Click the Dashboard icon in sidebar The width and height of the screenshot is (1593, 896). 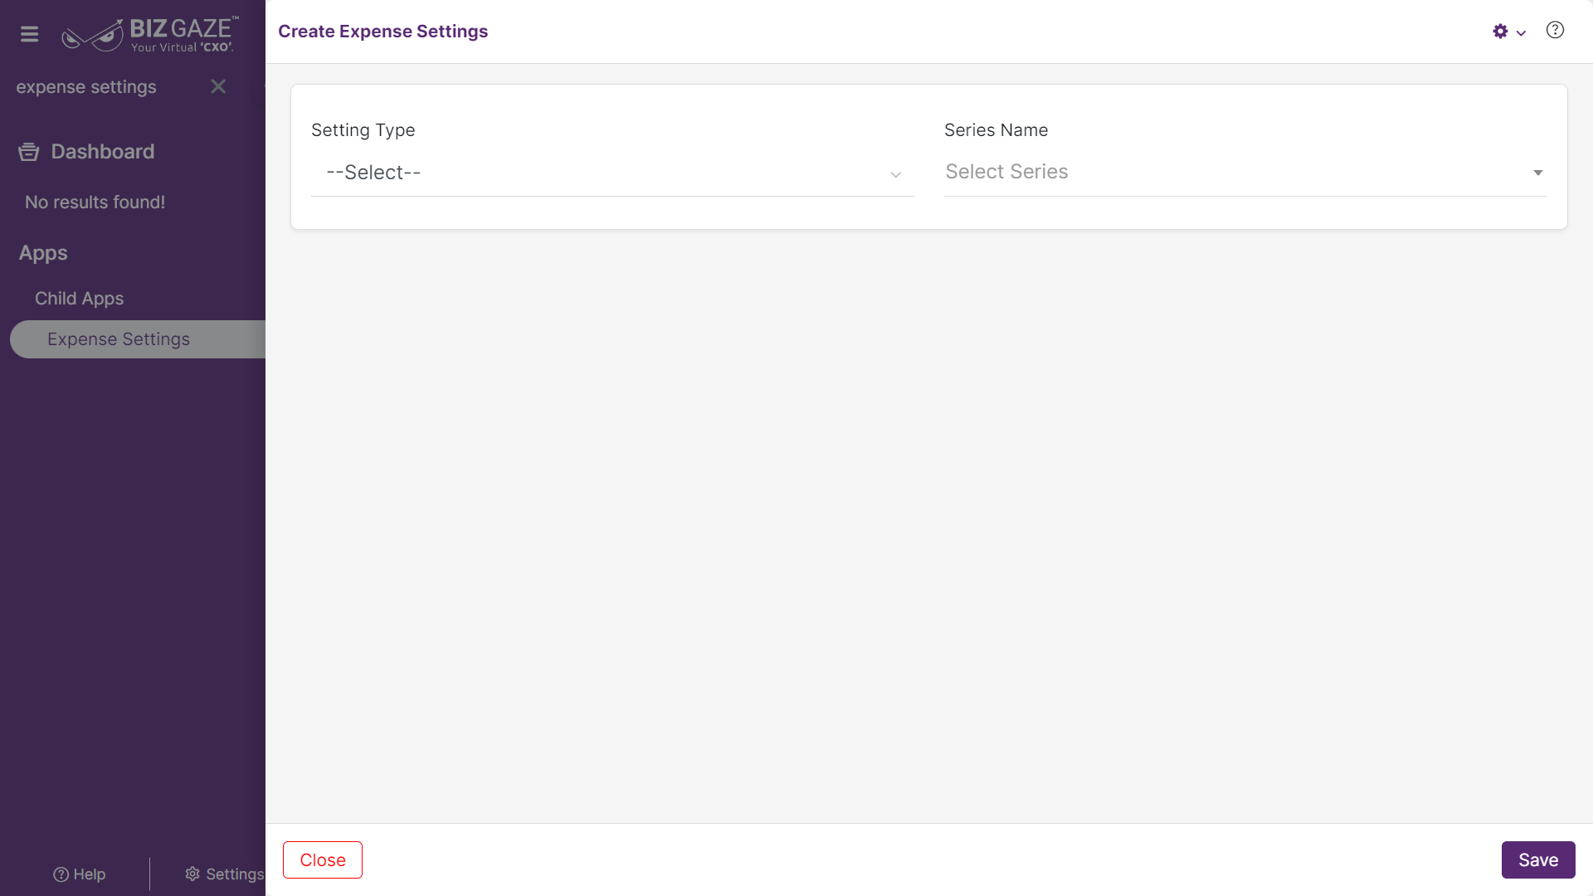pos(29,152)
